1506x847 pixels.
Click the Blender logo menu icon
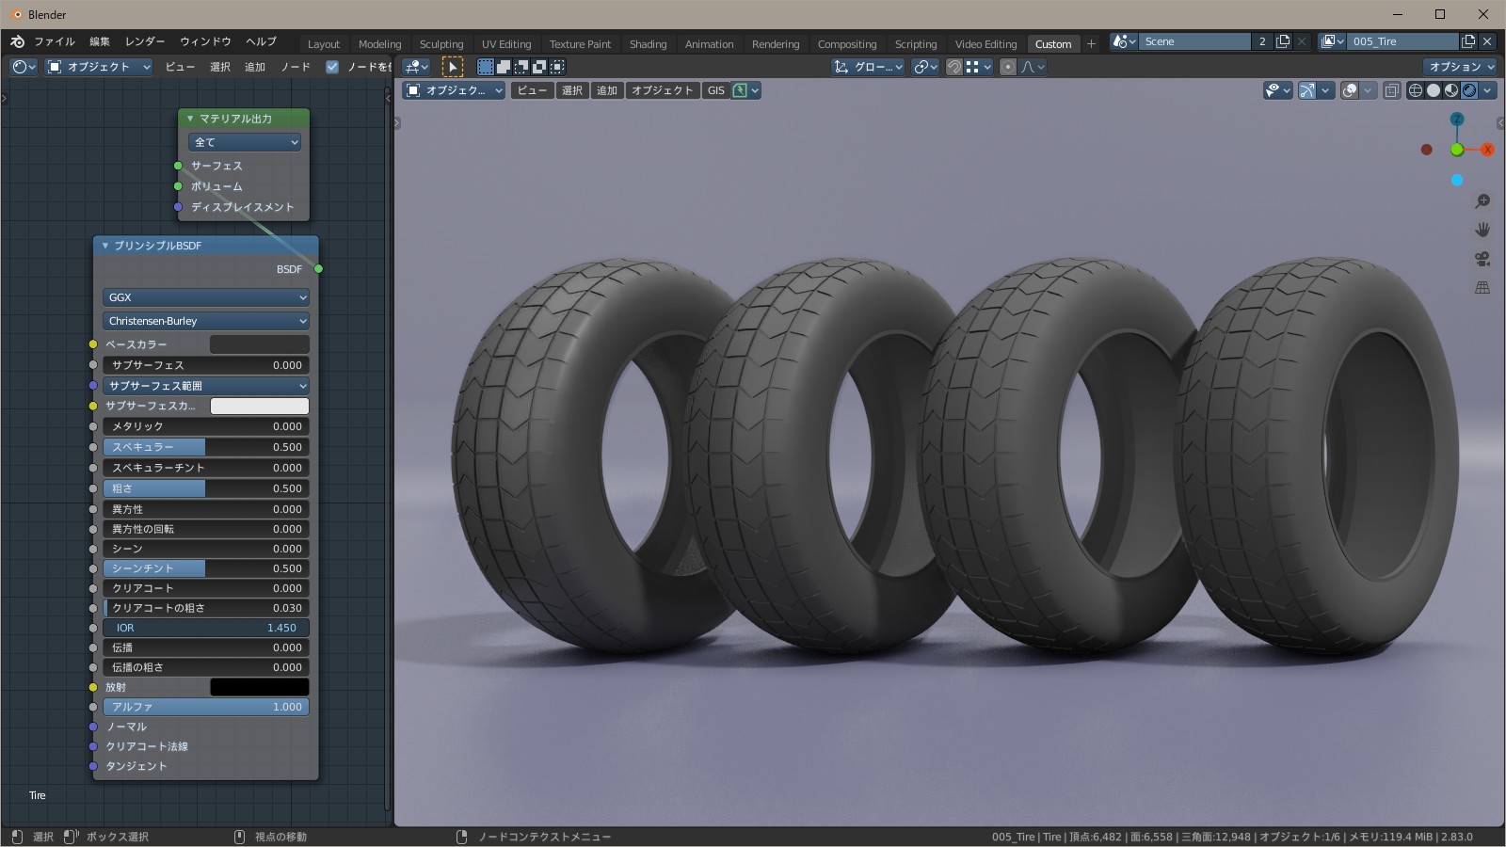(x=18, y=41)
